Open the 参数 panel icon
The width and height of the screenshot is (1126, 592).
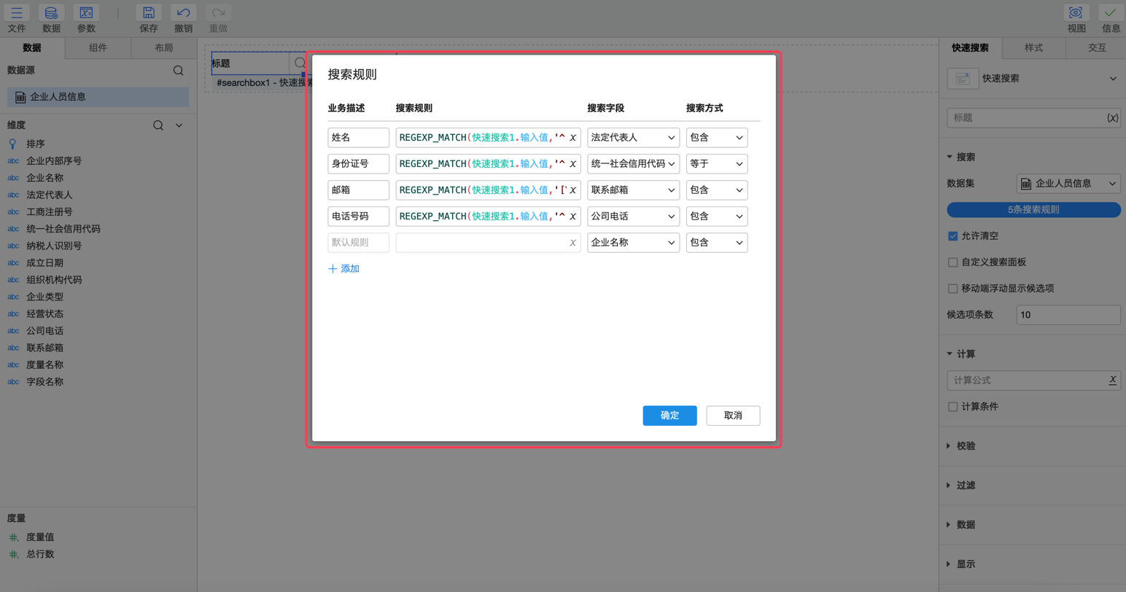click(85, 18)
